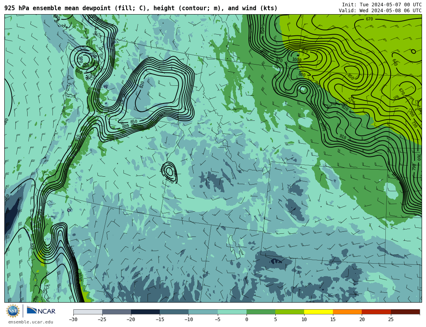Click the 1030 contour label near bottom left

pyautogui.click(x=80, y=277)
